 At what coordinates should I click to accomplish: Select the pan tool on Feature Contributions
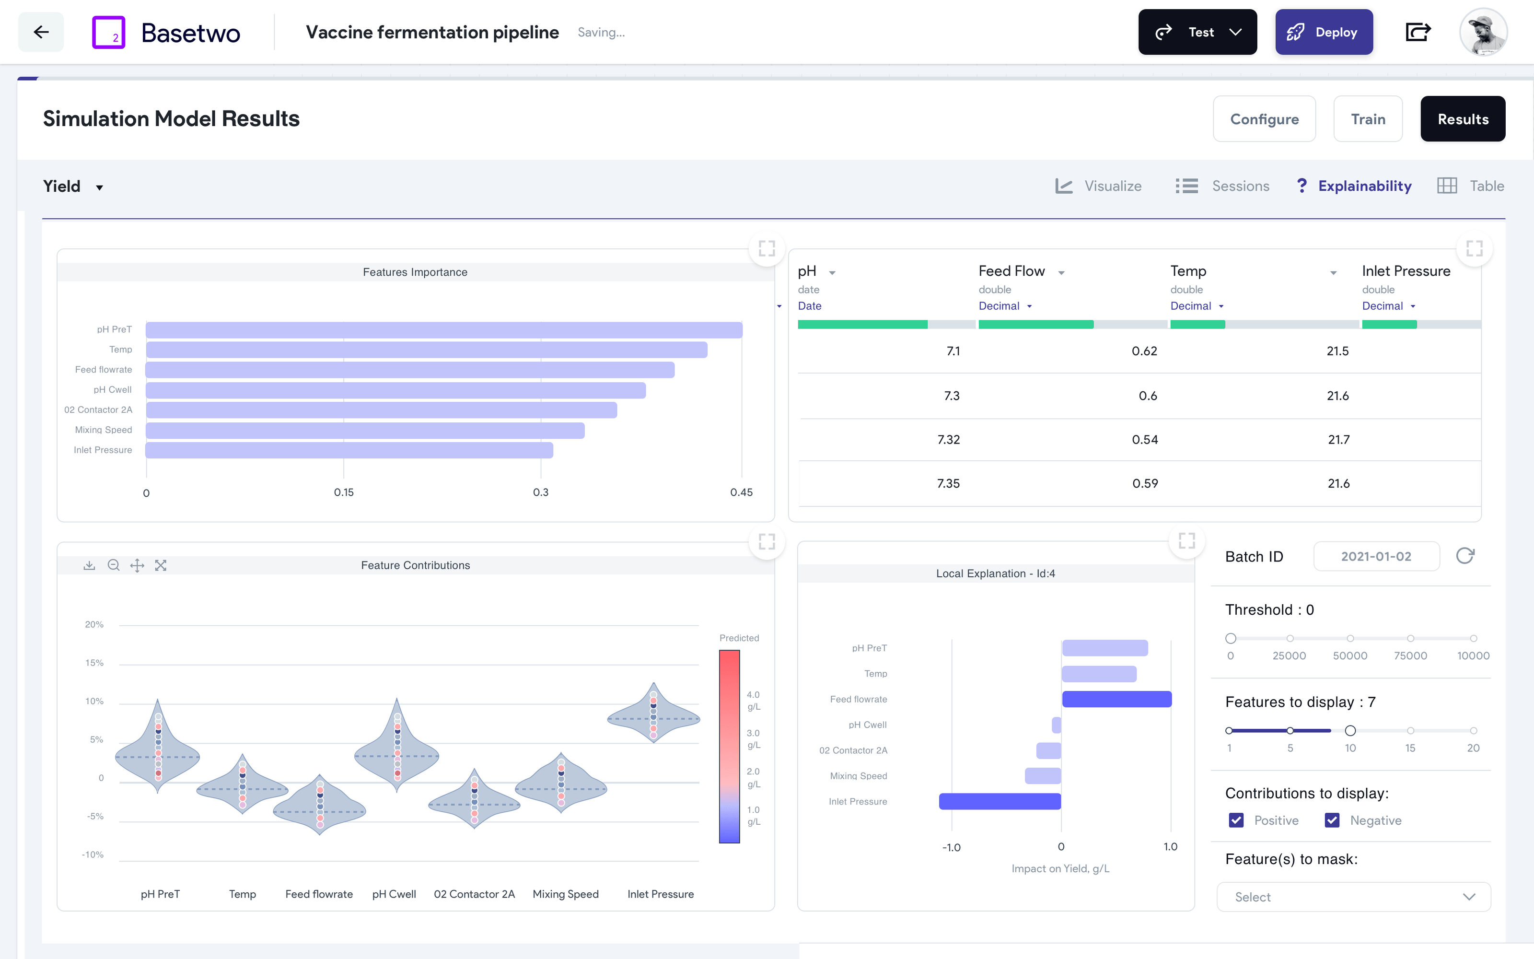coord(137,565)
